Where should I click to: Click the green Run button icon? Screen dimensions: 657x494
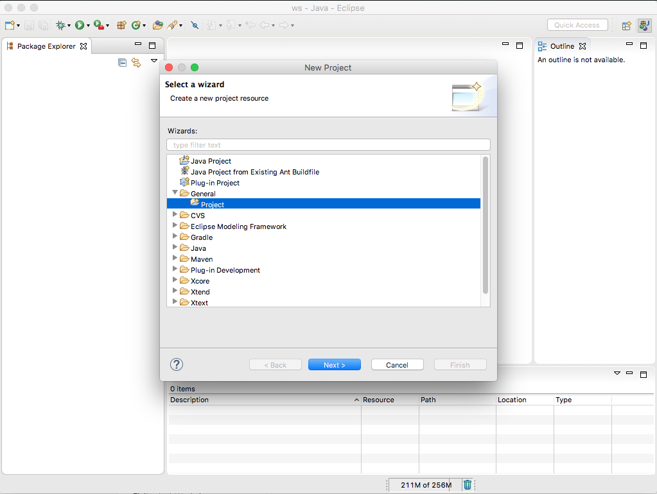[x=80, y=25]
